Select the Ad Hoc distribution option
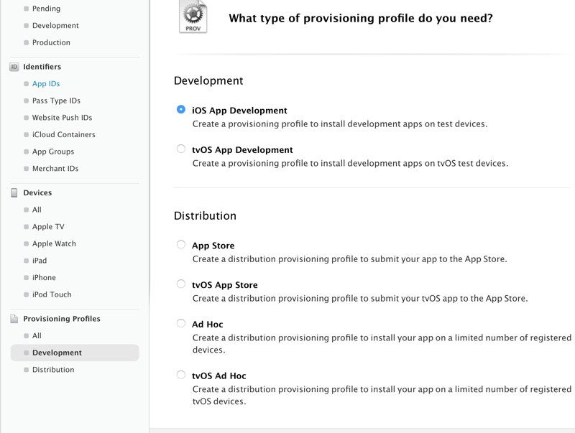Screen dimensions: 575x433 pos(181,324)
